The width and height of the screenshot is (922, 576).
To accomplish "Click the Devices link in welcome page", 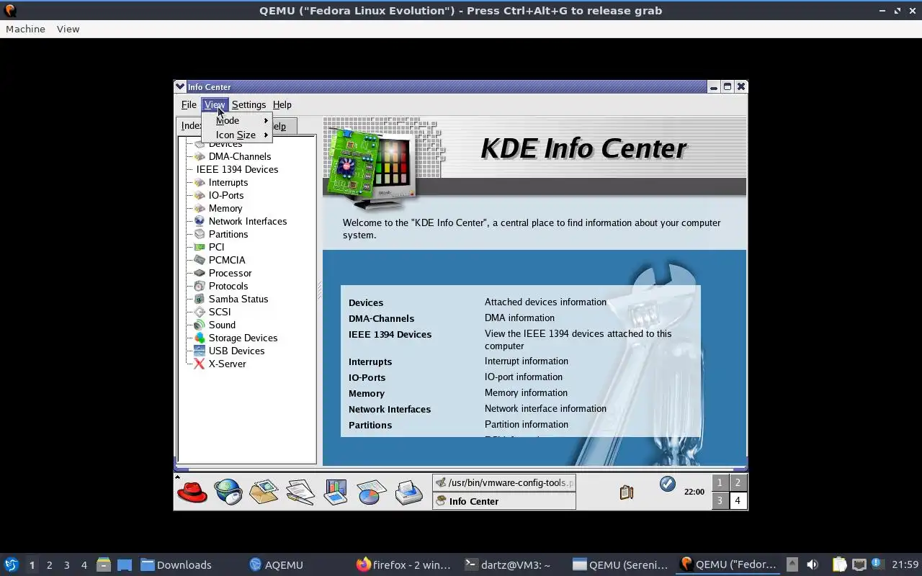I will click(x=366, y=302).
